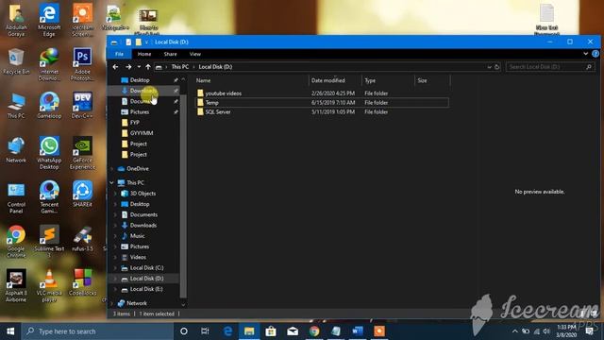604x340 pixels.
Task: Open Task View in the taskbar
Action: [205, 331]
